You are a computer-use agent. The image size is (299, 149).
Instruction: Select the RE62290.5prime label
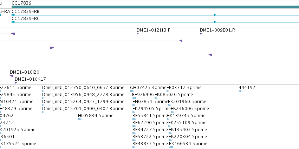point(150,123)
